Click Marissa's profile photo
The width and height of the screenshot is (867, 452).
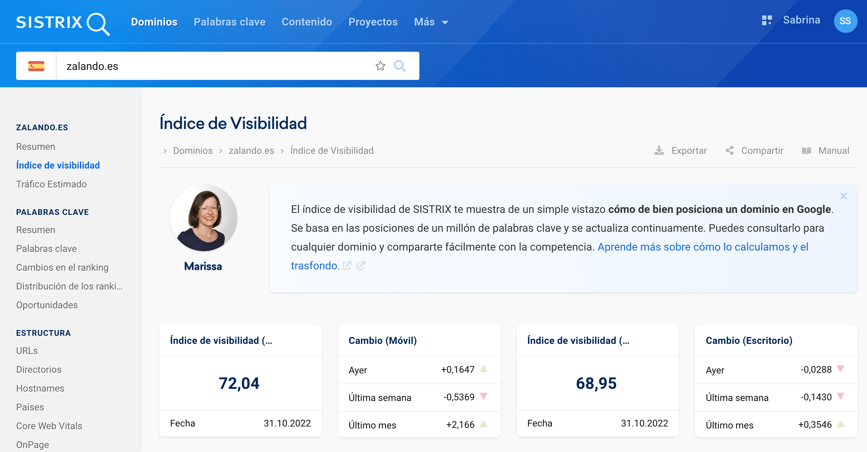point(203,218)
